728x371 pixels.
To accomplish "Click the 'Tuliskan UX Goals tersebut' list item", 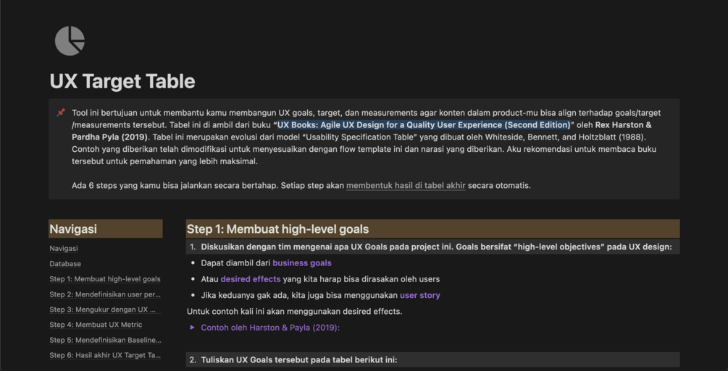I will click(x=299, y=359).
